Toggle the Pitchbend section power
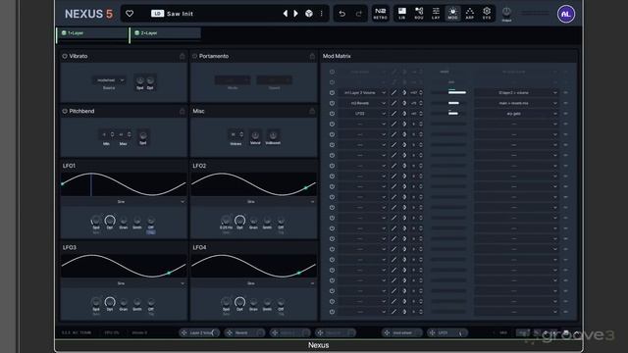Screen dimensions: 628x353 tap(65, 111)
